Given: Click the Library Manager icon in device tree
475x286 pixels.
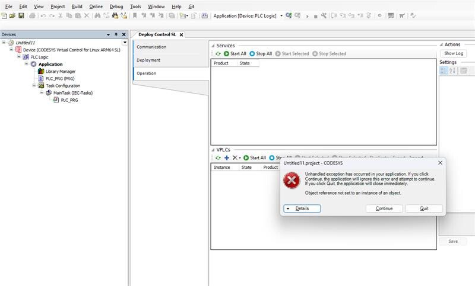Looking at the screenshot, I should (x=41, y=72).
